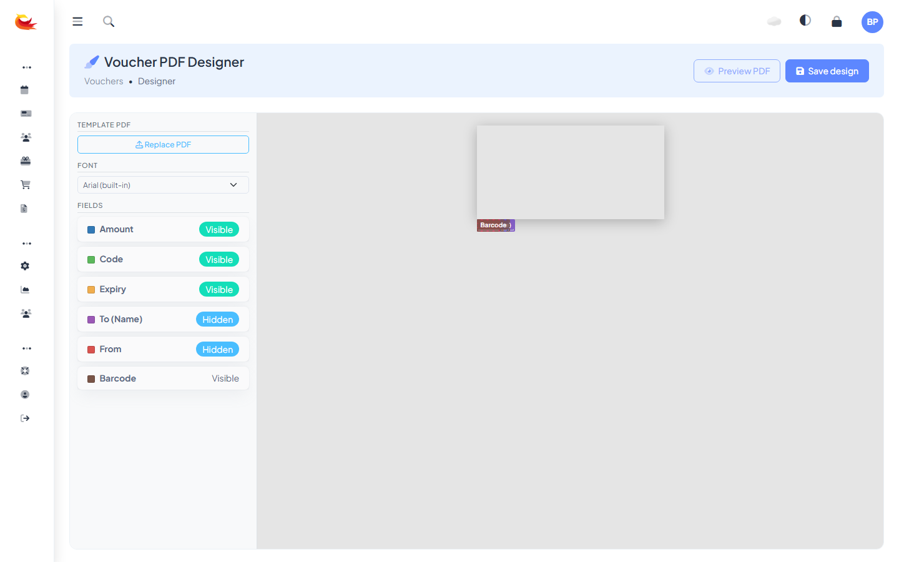
Task: Click the red From color swatch
Action: pyautogui.click(x=91, y=350)
